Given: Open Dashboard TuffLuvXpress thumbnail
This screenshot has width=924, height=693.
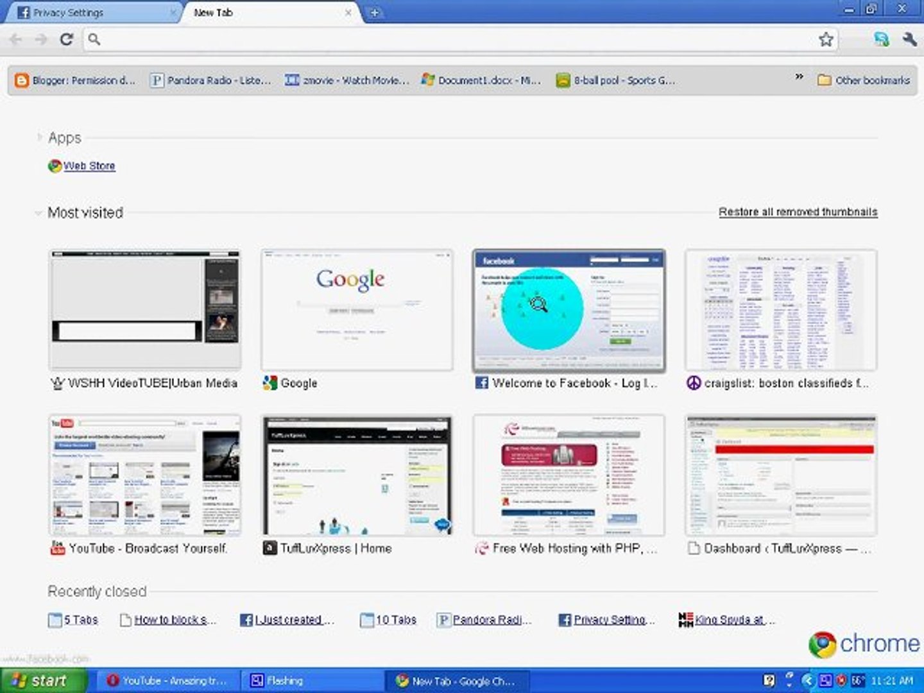Looking at the screenshot, I should click(781, 475).
